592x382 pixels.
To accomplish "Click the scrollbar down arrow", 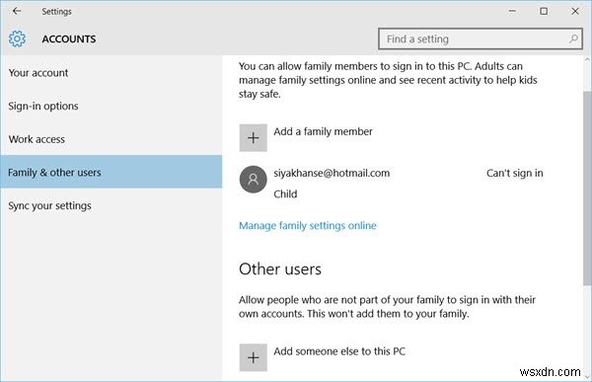I will (x=587, y=376).
